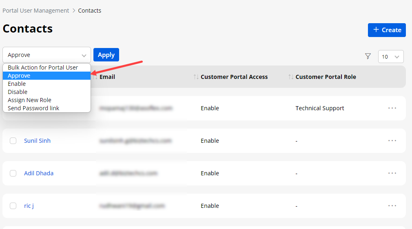
Task: Click the filter funnel icon
Action: [368, 57]
